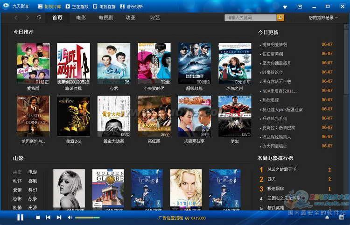Screen dimensions: 350x225
Task: Open 环球风光系列 update entry
Action: tap(274, 118)
